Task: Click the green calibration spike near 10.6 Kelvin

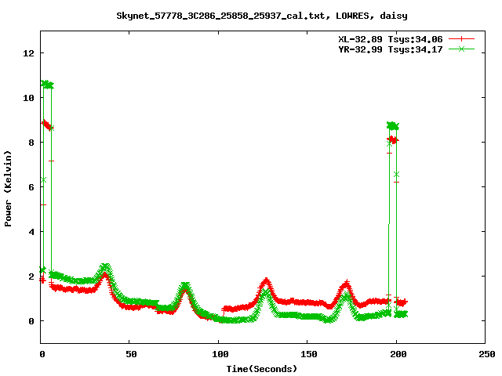Action: tap(47, 85)
